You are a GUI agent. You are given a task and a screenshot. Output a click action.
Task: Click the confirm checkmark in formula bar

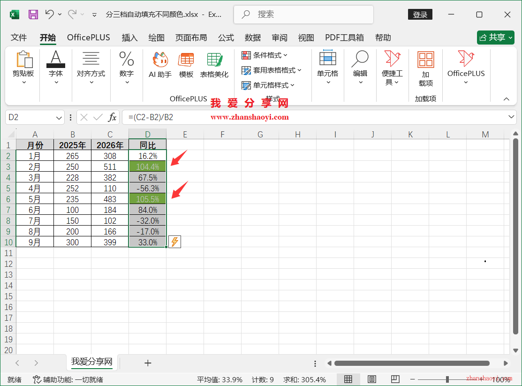[x=98, y=117]
